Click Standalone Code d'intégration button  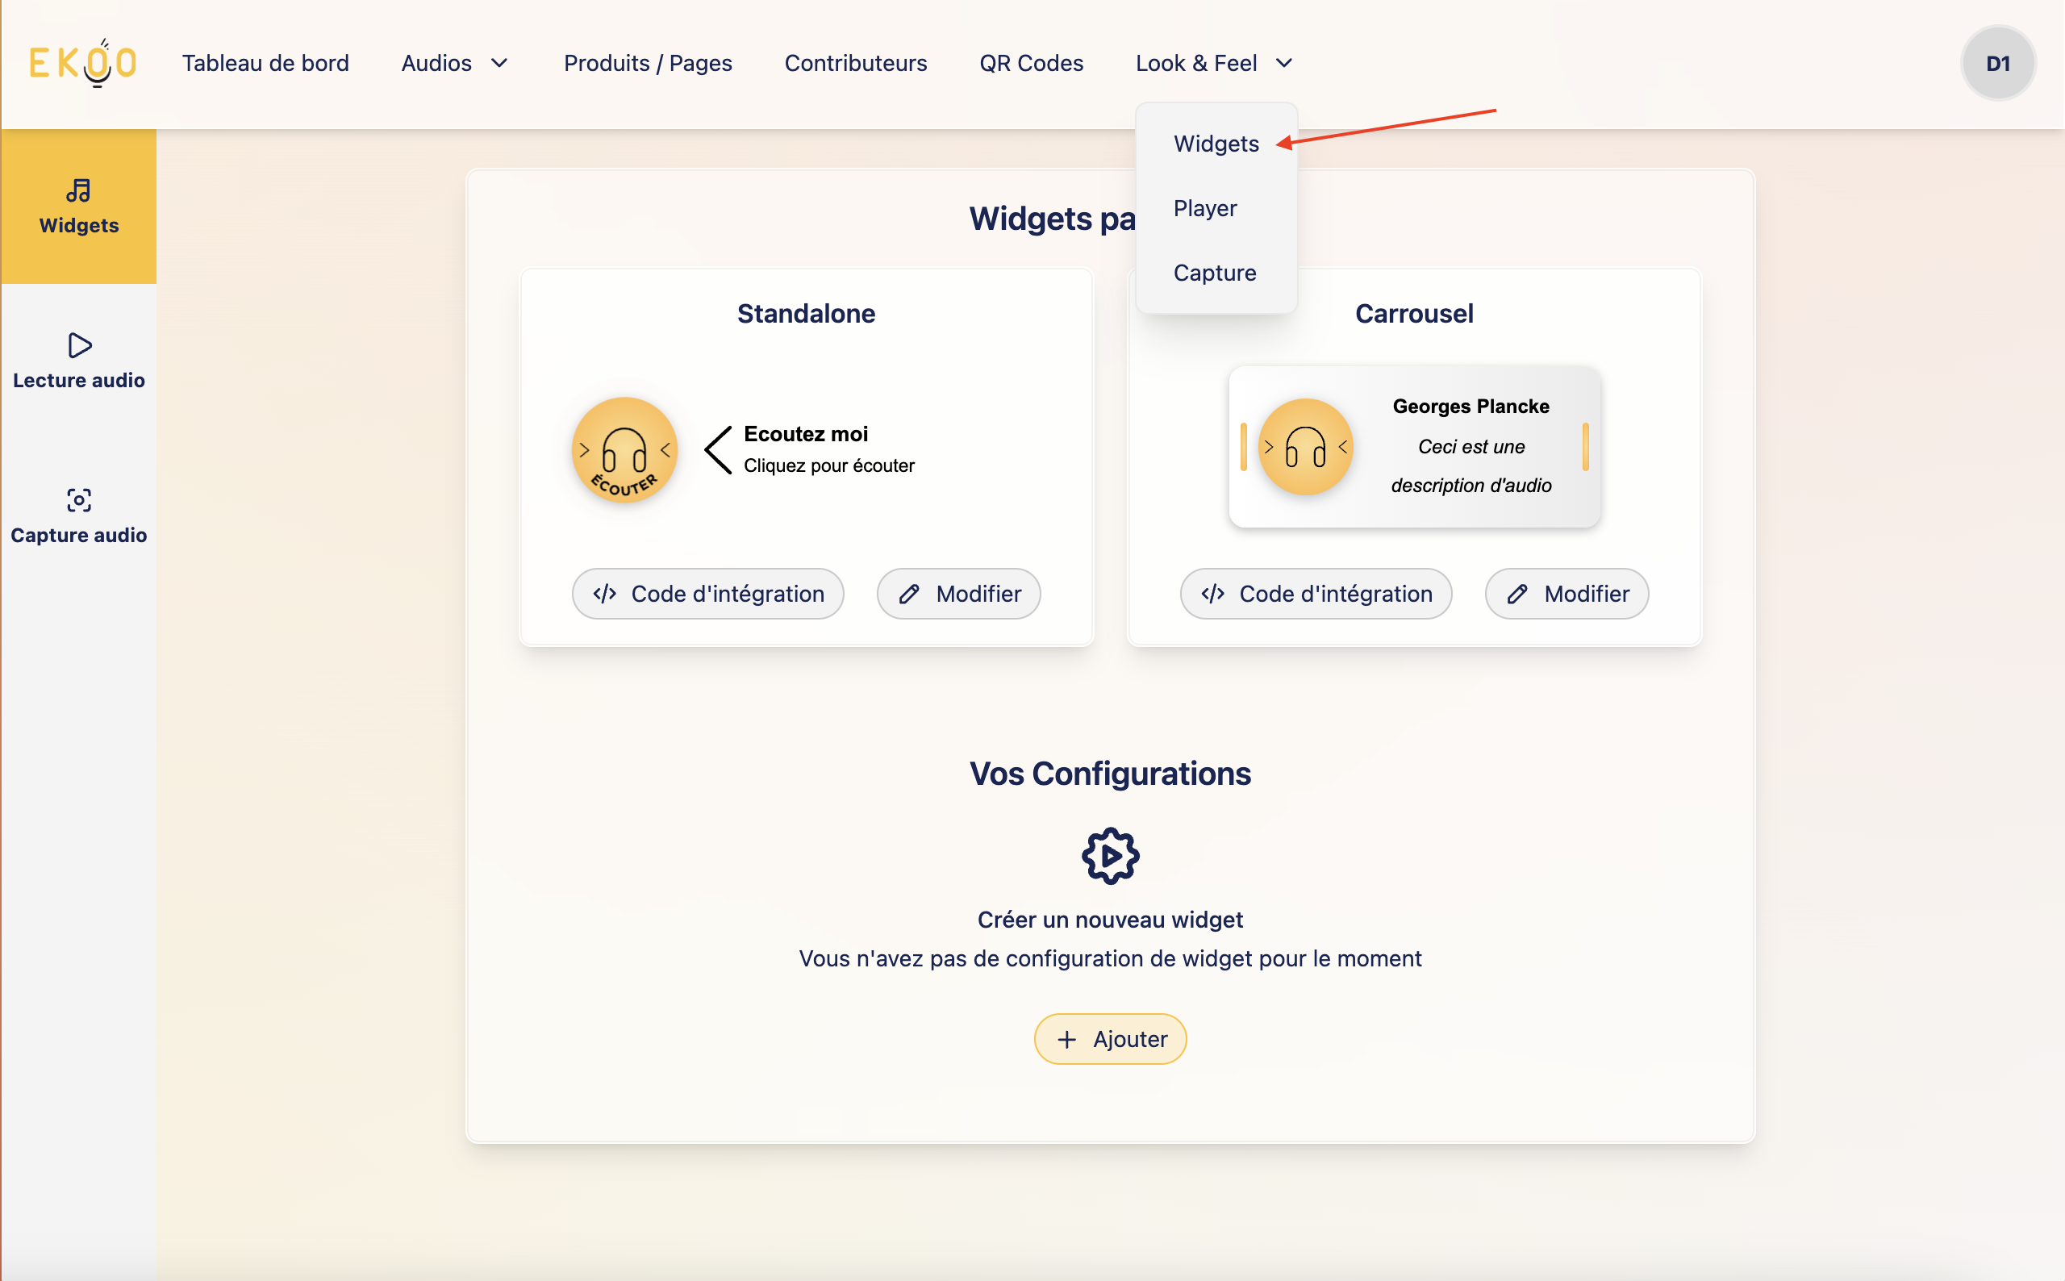point(707,594)
